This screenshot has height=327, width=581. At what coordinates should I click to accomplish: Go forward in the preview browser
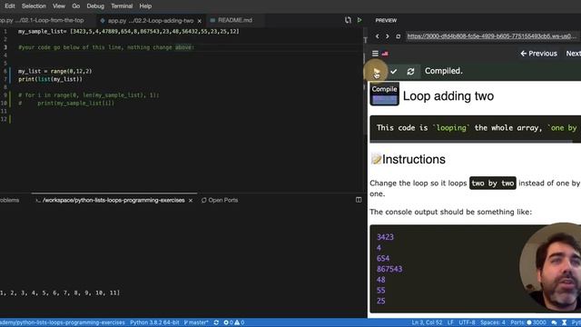pos(388,36)
